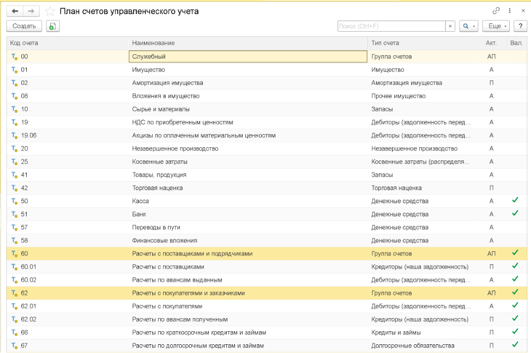Open the magnifier search dropdown
Image resolution: width=531 pixels, height=353 pixels.
click(468, 26)
